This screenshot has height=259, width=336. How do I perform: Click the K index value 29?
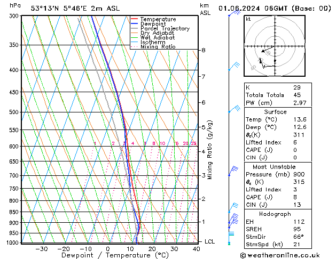(297, 87)
